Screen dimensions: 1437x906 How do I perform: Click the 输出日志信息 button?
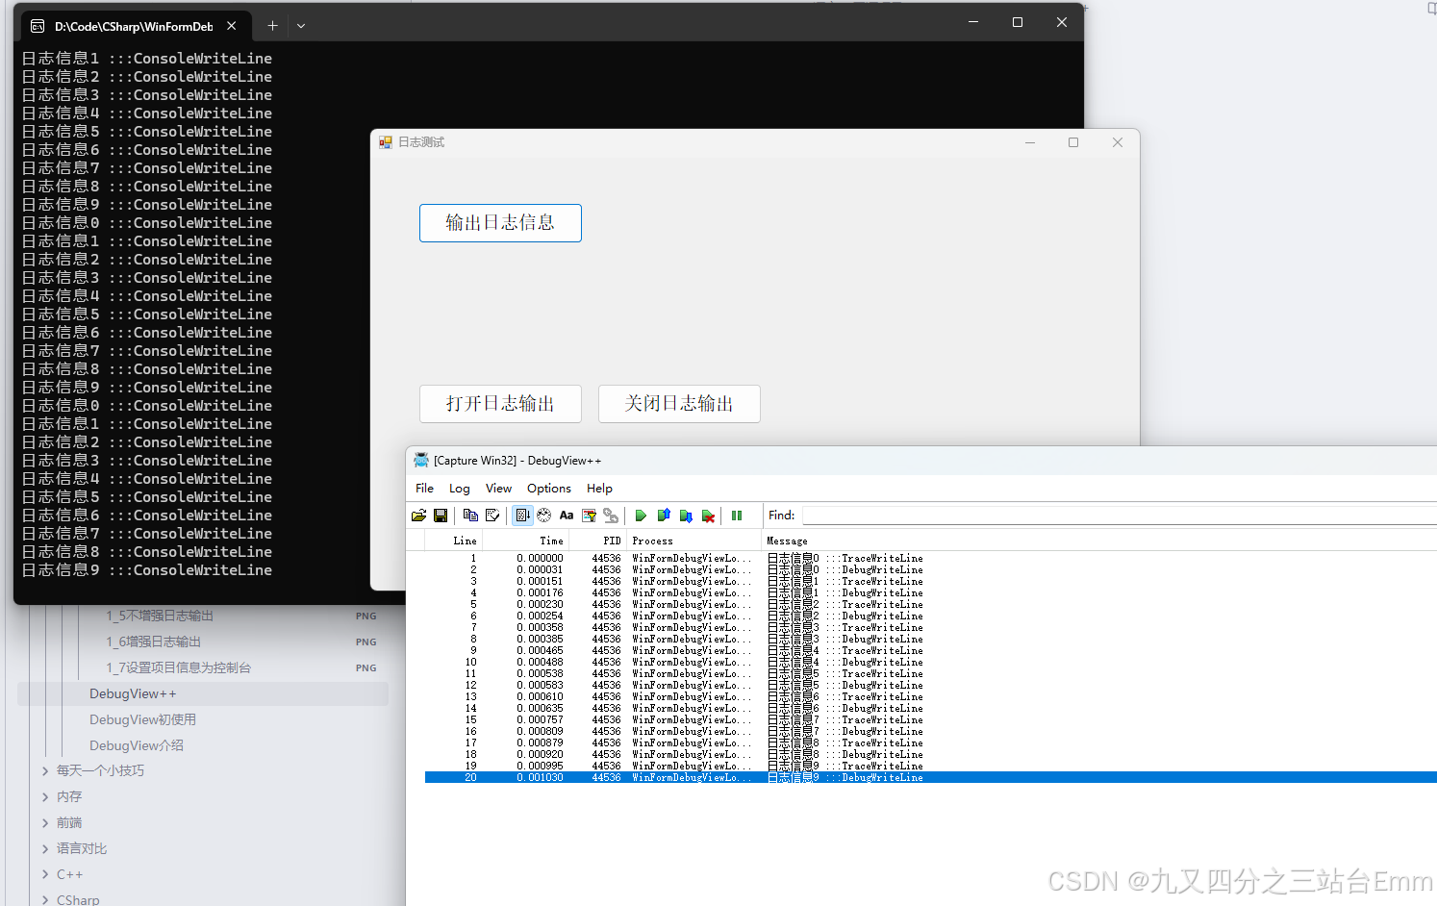(x=500, y=223)
